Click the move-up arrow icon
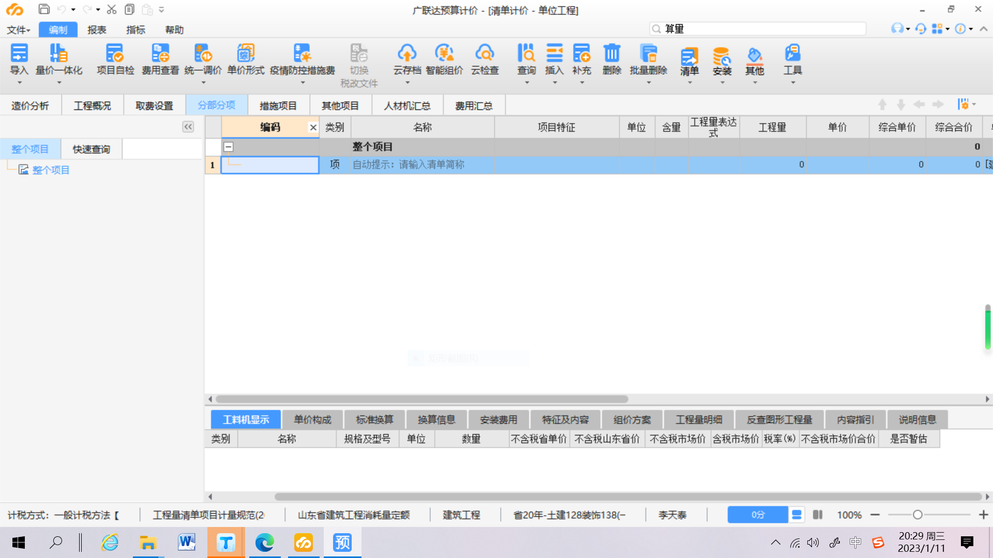Image resolution: width=993 pixels, height=558 pixels. pyautogui.click(x=882, y=105)
